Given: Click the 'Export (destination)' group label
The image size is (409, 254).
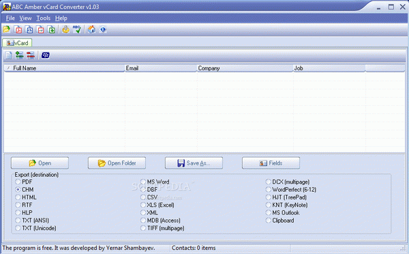Looking at the screenshot, I should click(x=37, y=175).
